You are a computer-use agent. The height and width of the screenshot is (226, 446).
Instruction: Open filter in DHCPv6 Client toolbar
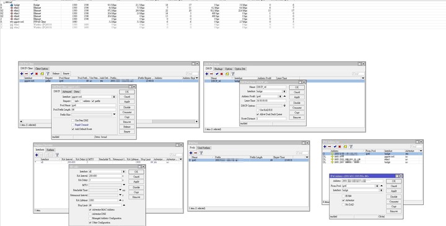(48, 74)
